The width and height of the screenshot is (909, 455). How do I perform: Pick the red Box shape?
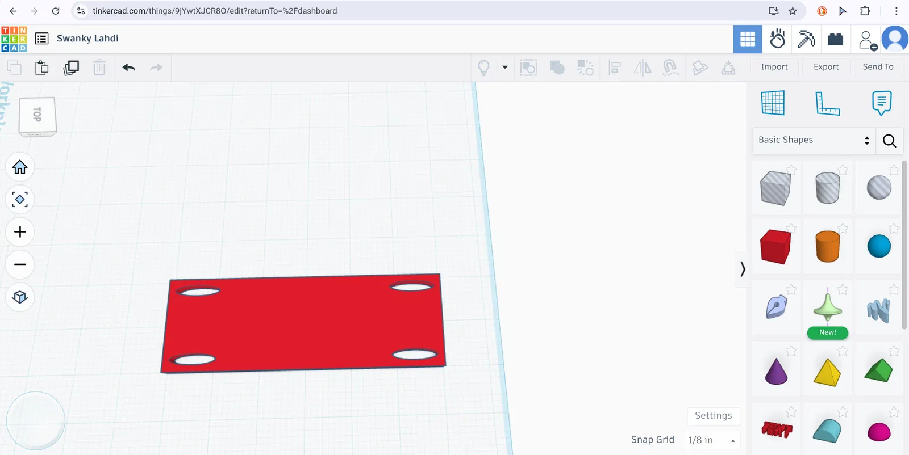click(x=775, y=247)
